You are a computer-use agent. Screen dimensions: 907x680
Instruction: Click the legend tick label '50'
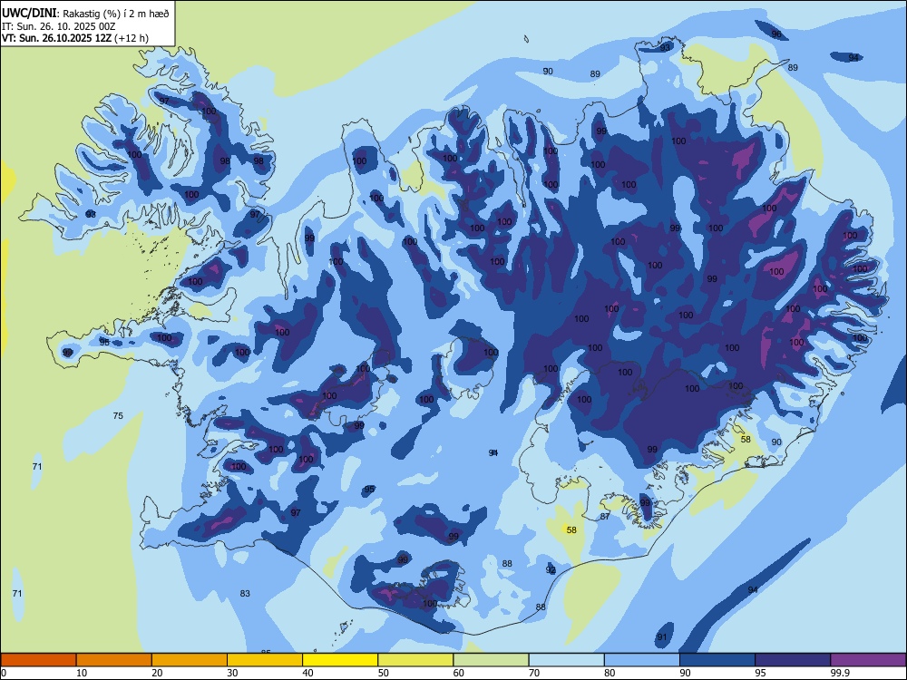pyautogui.click(x=384, y=673)
